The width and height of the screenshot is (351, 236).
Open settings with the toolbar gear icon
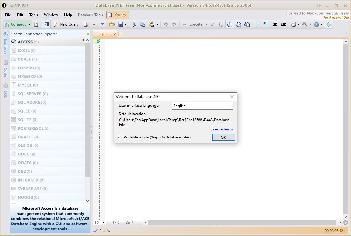click(316, 24)
